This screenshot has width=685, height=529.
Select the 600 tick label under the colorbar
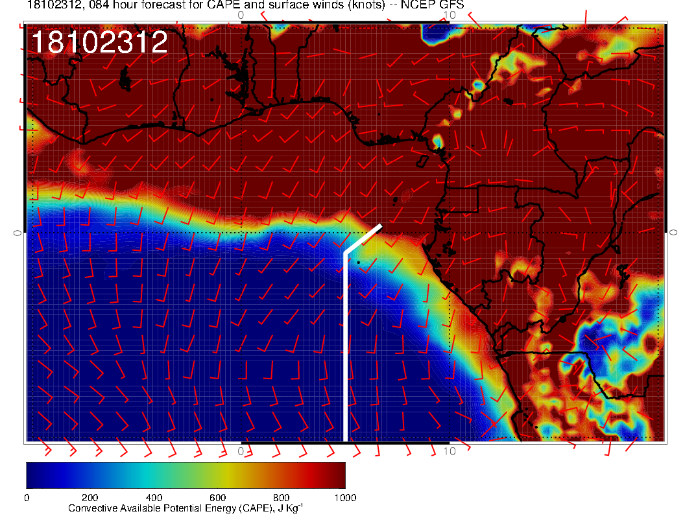tap(217, 498)
